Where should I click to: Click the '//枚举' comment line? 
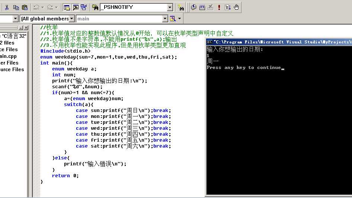tap(49, 27)
